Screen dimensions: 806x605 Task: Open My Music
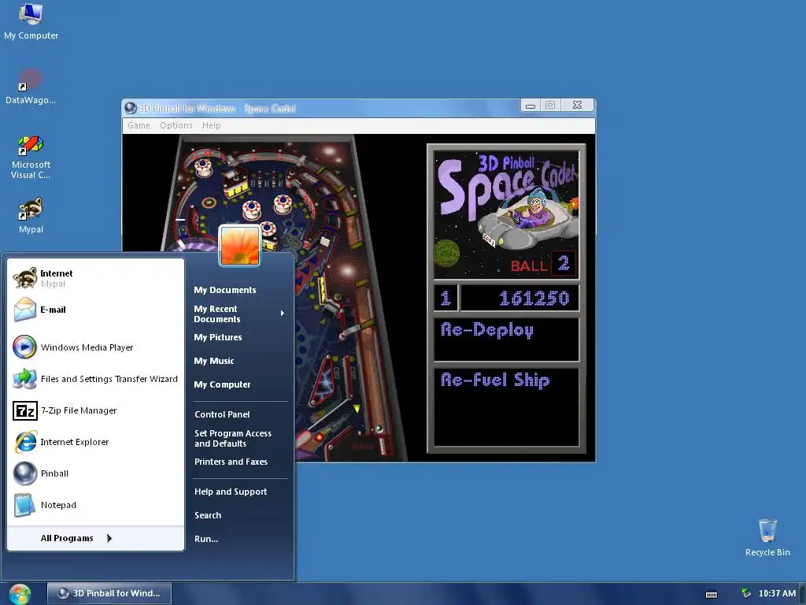coord(214,361)
